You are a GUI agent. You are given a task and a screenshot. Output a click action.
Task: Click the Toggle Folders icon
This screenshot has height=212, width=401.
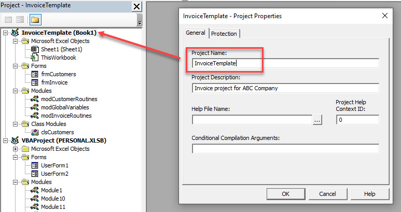click(35, 20)
